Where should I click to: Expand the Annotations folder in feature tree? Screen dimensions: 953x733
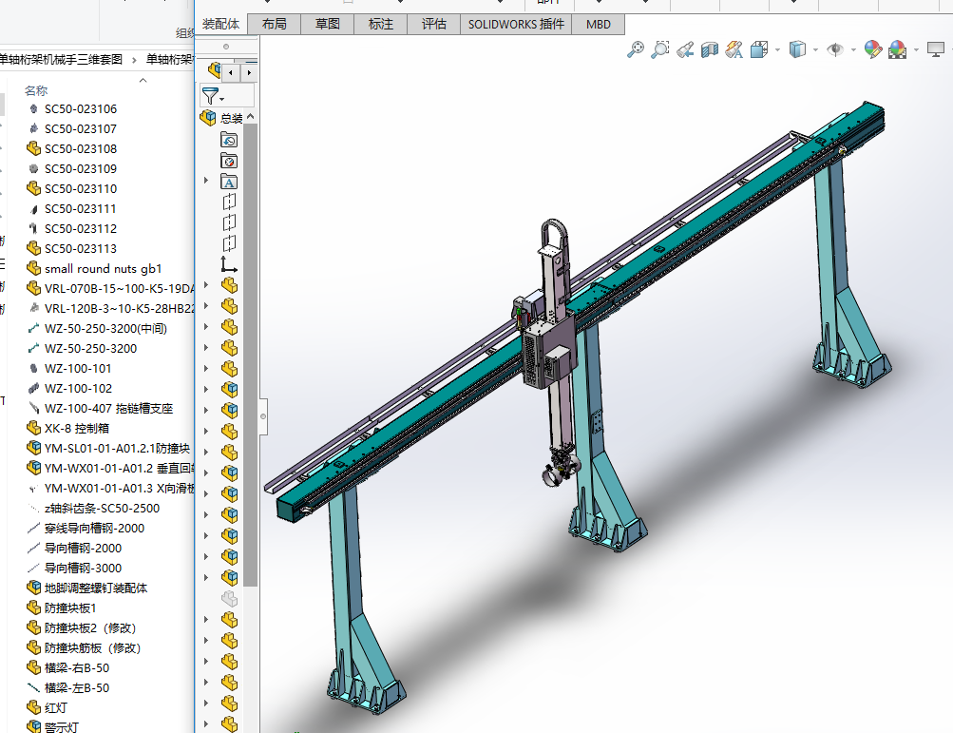[x=206, y=181]
